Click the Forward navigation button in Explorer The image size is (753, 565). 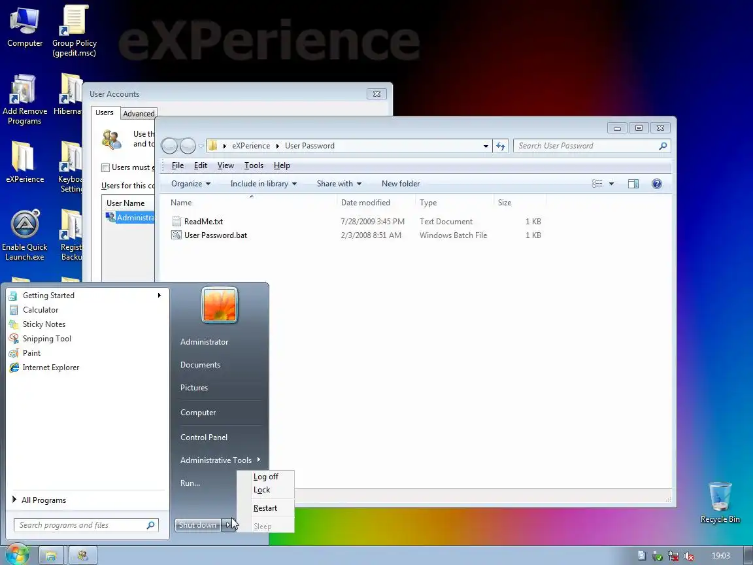(x=188, y=146)
